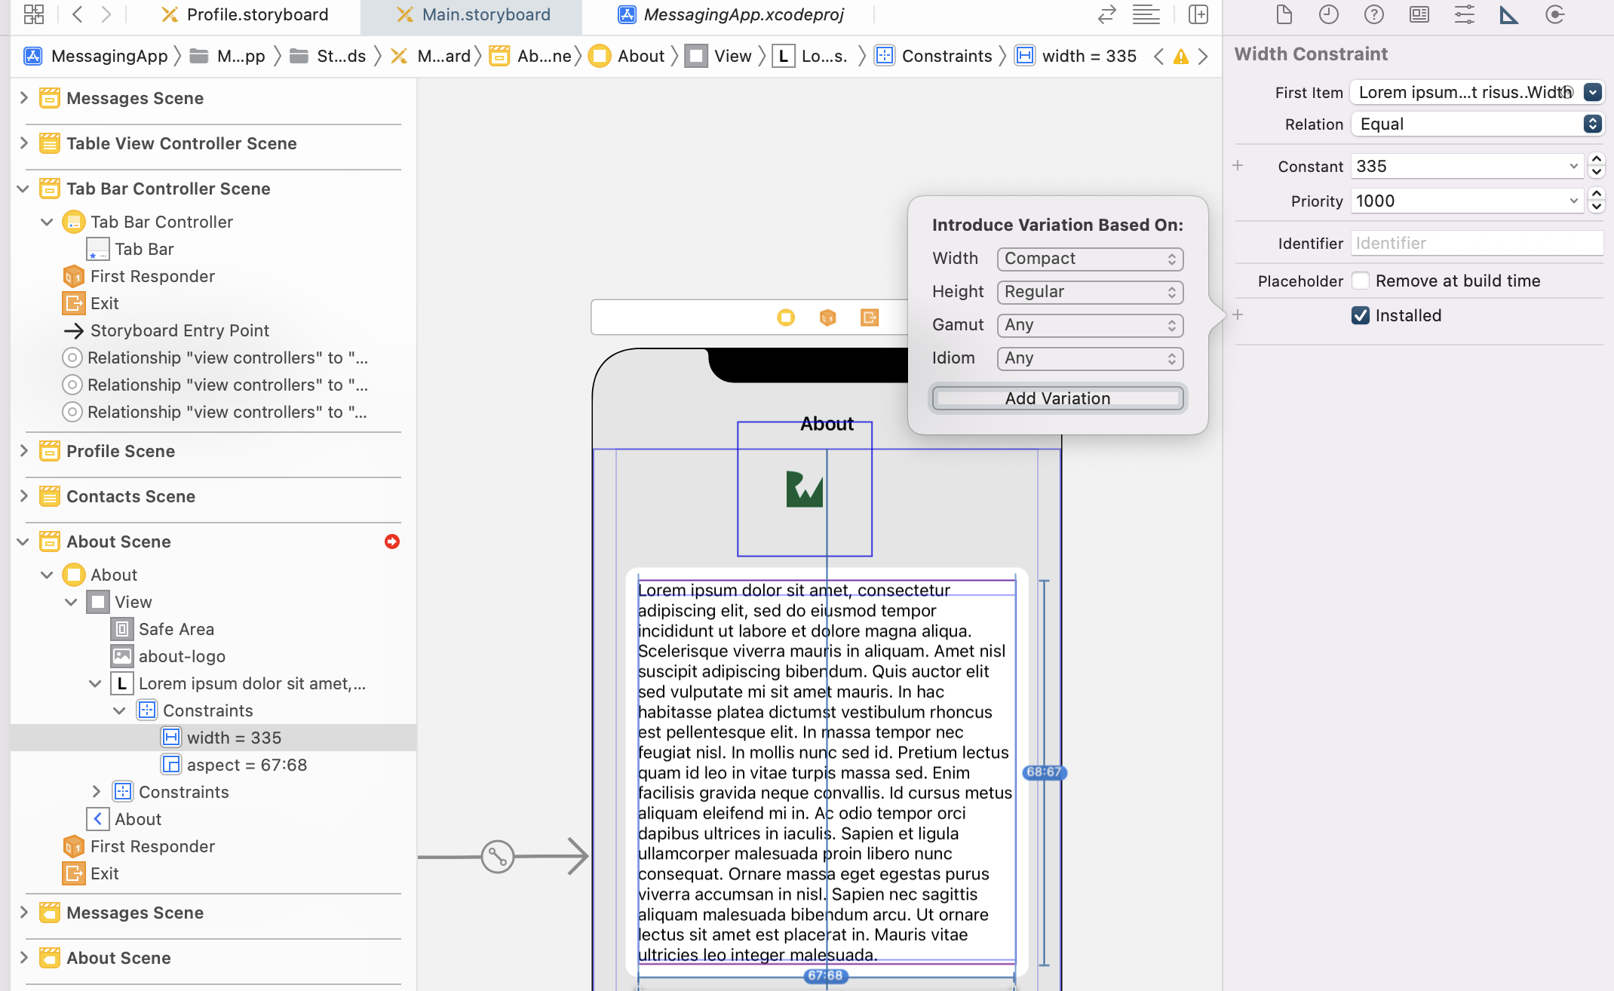This screenshot has width=1614, height=991.
Task: Select Constraints in the jump bar
Action: coord(934,56)
